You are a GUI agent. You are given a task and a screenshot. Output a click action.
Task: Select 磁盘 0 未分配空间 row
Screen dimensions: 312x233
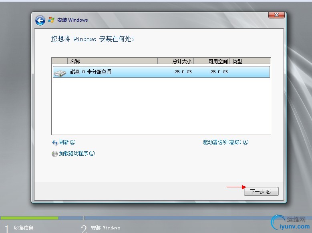pyautogui.click(x=161, y=72)
